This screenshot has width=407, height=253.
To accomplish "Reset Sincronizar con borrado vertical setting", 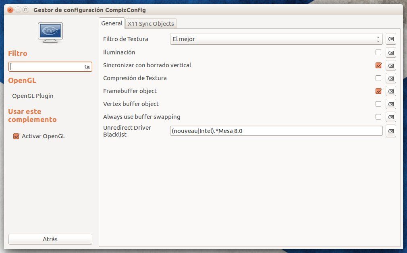I will click(x=390, y=65).
